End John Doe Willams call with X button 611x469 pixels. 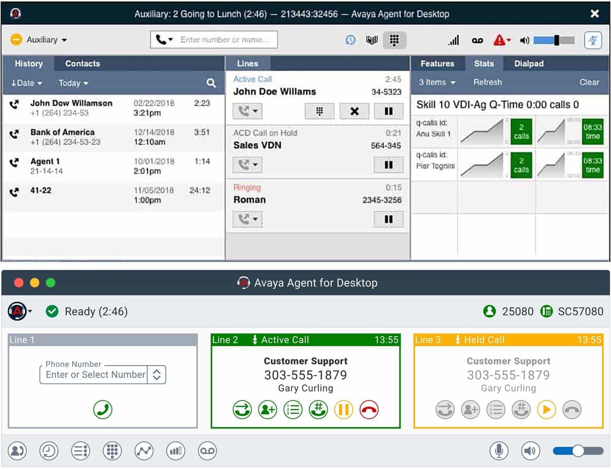pyautogui.click(x=354, y=111)
